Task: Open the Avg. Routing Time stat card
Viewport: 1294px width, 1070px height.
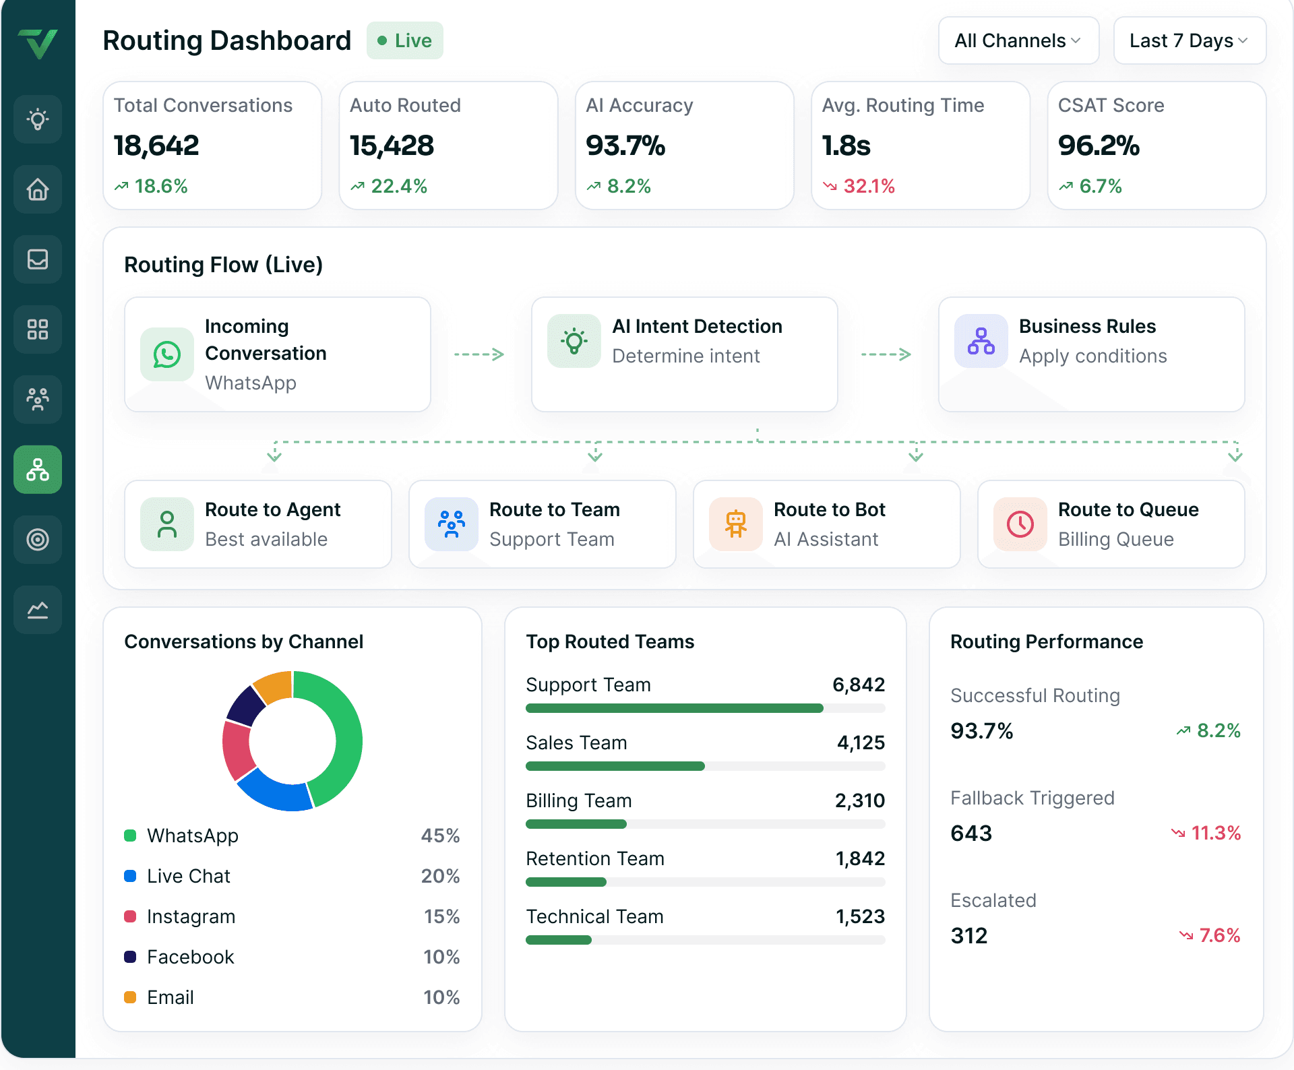Action: [921, 146]
